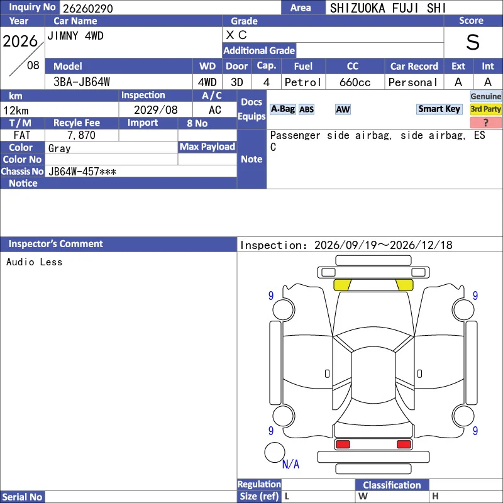Click the yellow 3rd Party tag
The height and width of the screenshot is (503, 503).
(485, 109)
